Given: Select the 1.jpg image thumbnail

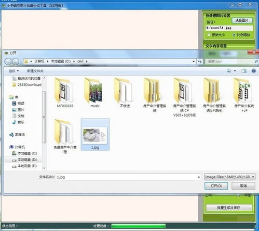Looking at the screenshot, I should click(x=95, y=134).
